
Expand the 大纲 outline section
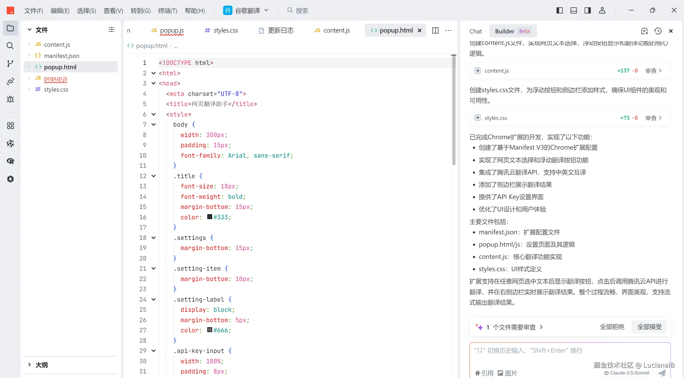point(30,365)
